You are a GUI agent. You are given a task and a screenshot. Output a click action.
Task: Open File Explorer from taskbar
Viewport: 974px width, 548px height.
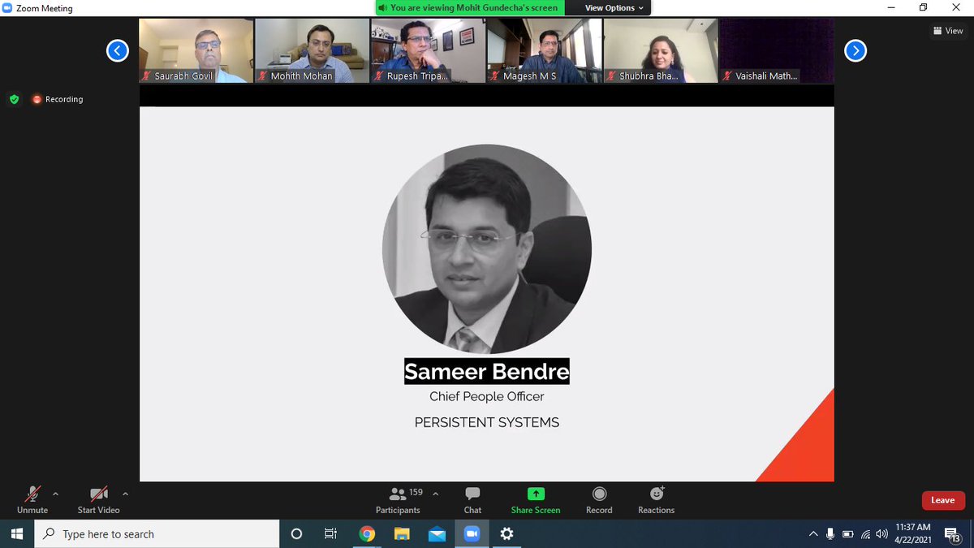(402, 534)
